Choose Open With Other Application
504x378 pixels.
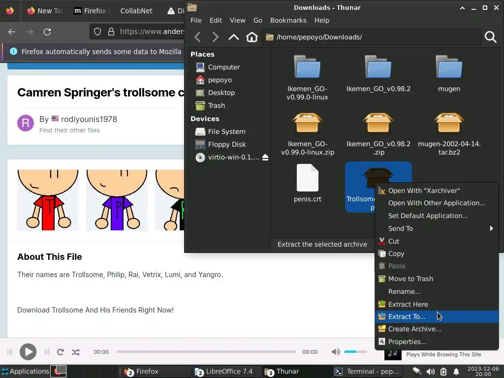pos(437,203)
